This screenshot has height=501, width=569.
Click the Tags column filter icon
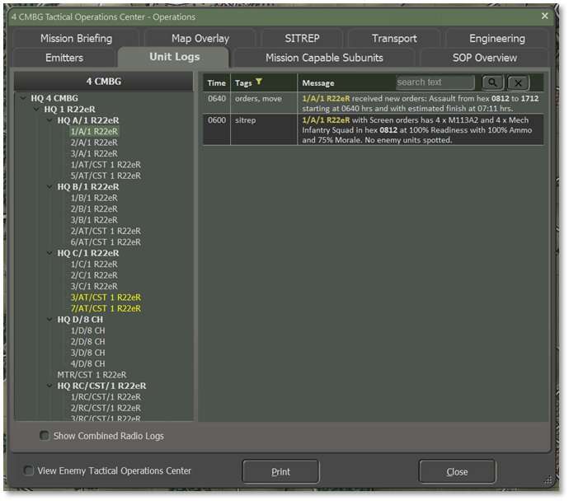(260, 82)
